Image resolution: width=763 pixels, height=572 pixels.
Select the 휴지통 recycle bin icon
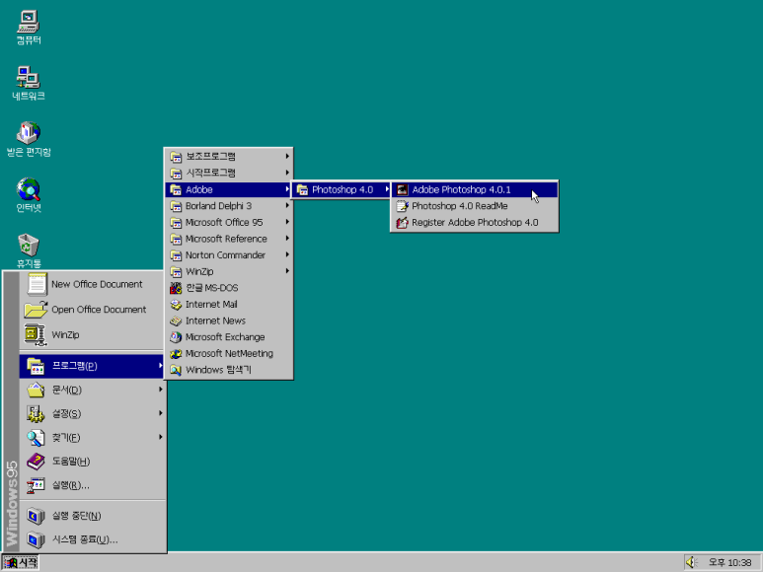click(29, 251)
